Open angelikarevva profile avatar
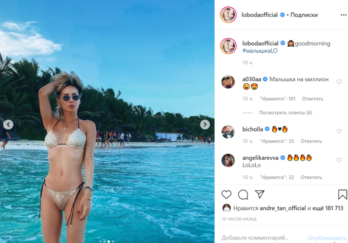 228,160
